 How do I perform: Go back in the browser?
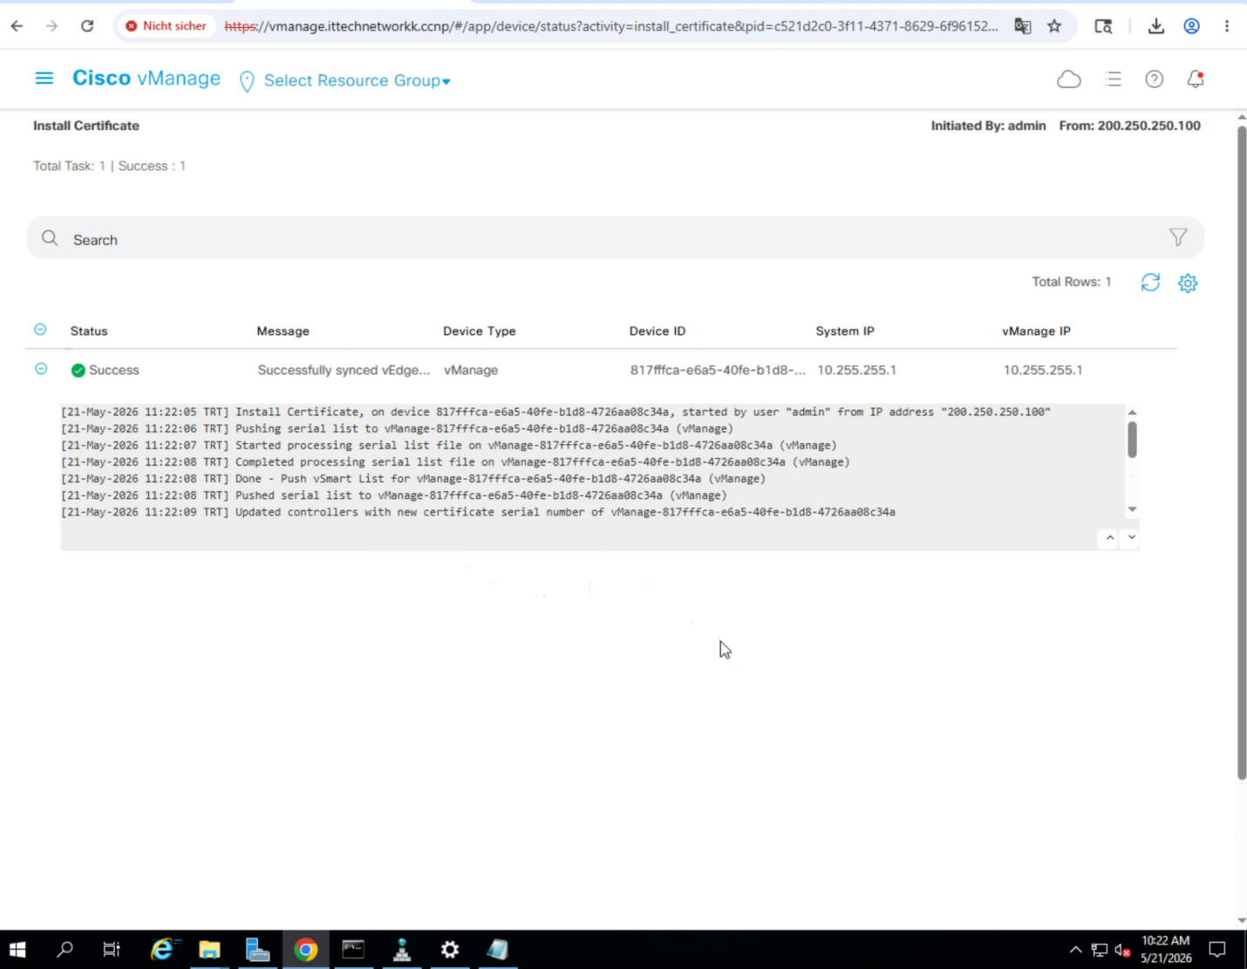coord(17,26)
